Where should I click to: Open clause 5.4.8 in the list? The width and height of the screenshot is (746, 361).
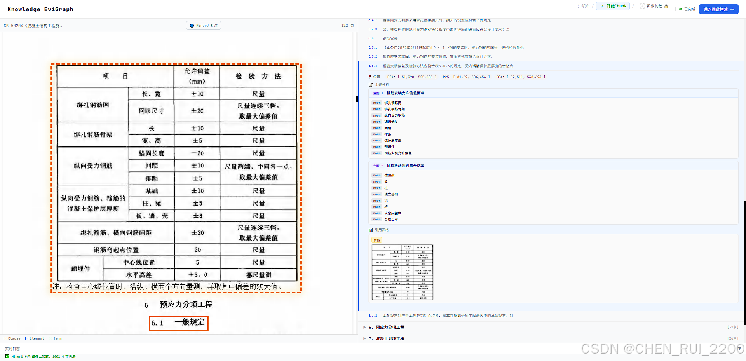[439, 30]
